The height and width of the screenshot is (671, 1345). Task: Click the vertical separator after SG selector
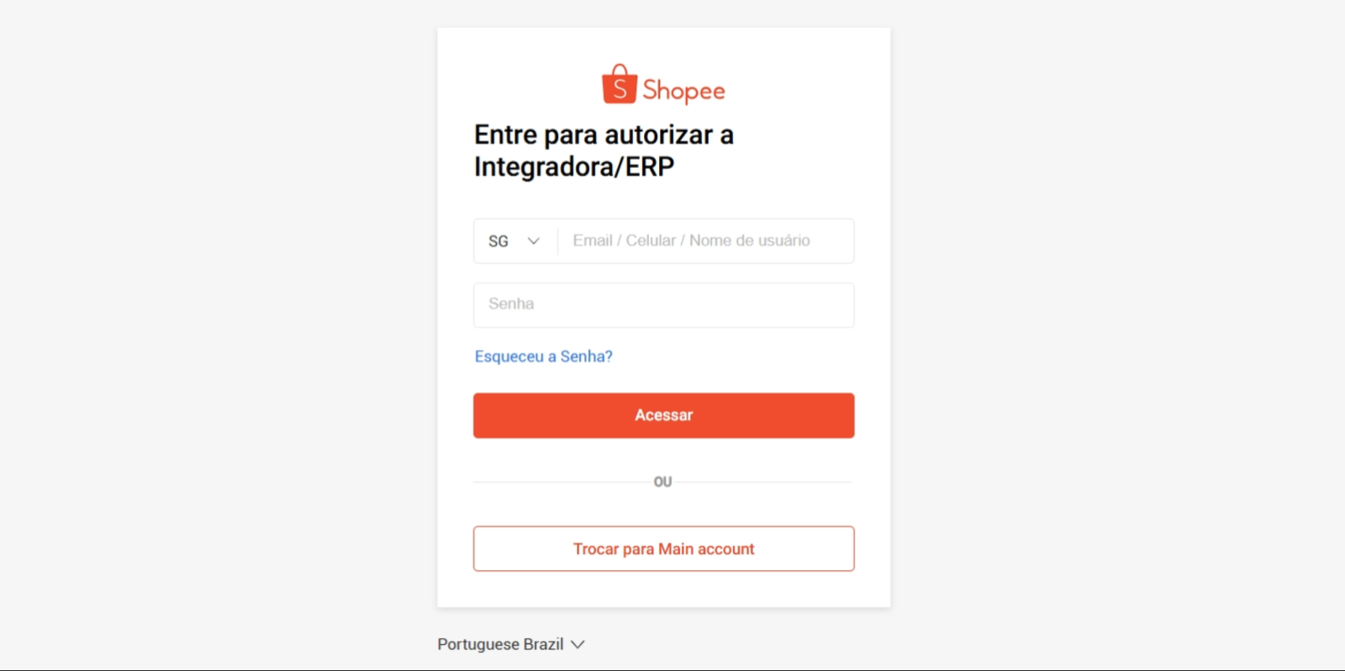click(557, 241)
